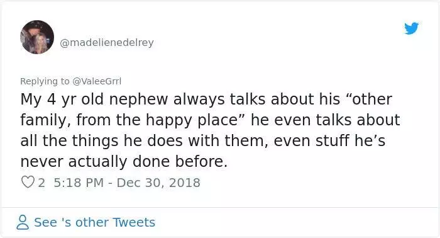Click 'My 4 yr old' opening text
Viewport: 440px width, 238px height.
click(x=62, y=99)
